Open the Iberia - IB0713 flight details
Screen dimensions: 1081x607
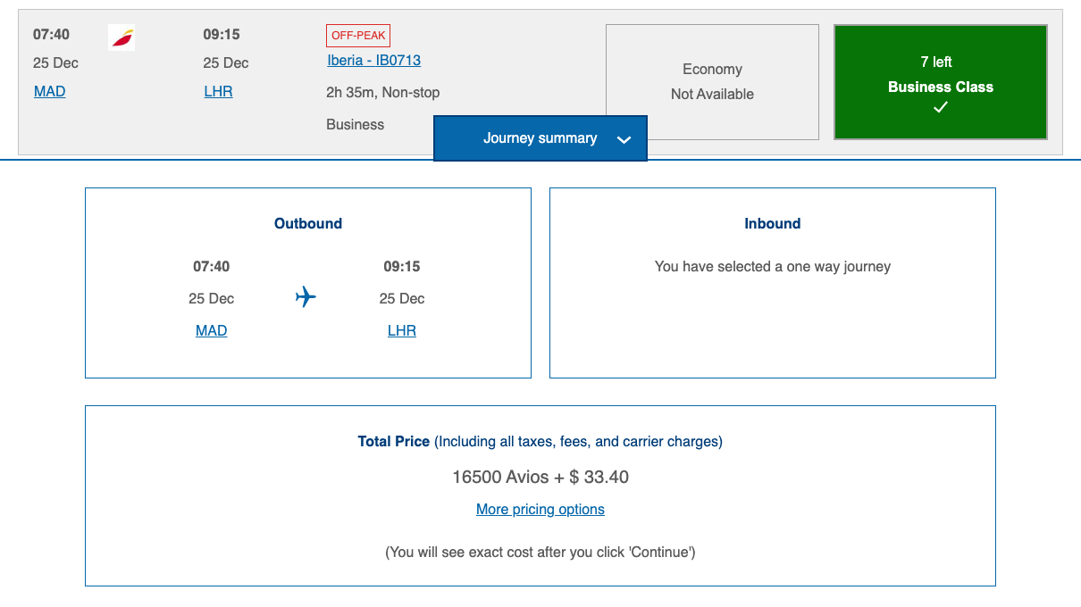tap(373, 61)
